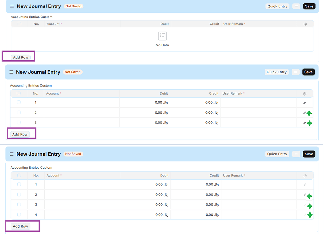The image size is (324, 234).
Task: Open the ellipsis menu in the middle panel header
Action: 295,72
